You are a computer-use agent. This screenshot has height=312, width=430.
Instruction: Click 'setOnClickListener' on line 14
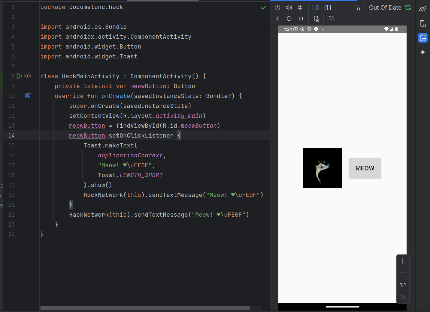pyautogui.click(x=141, y=135)
